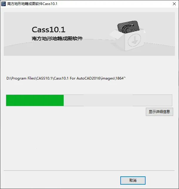Click the window title text 南方地形地籍成图软件Cass10.1
The width and height of the screenshot is (179, 189).
(x=32, y=4)
